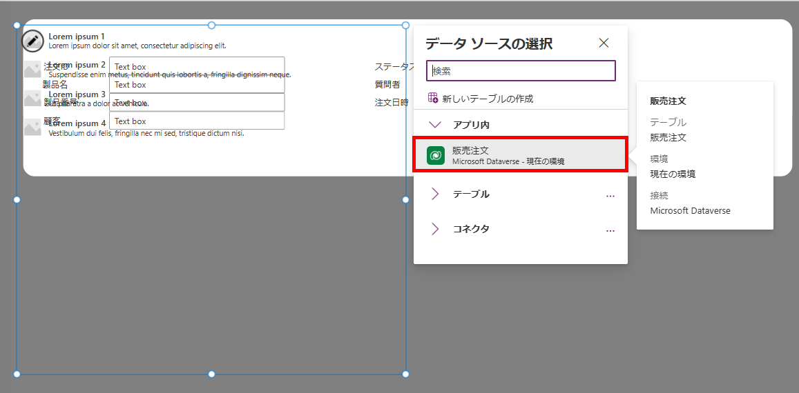Choose the 販売注文 data source
Image resolution: width=799 pixels, height=393 pixels.
(x=520, y=154)
